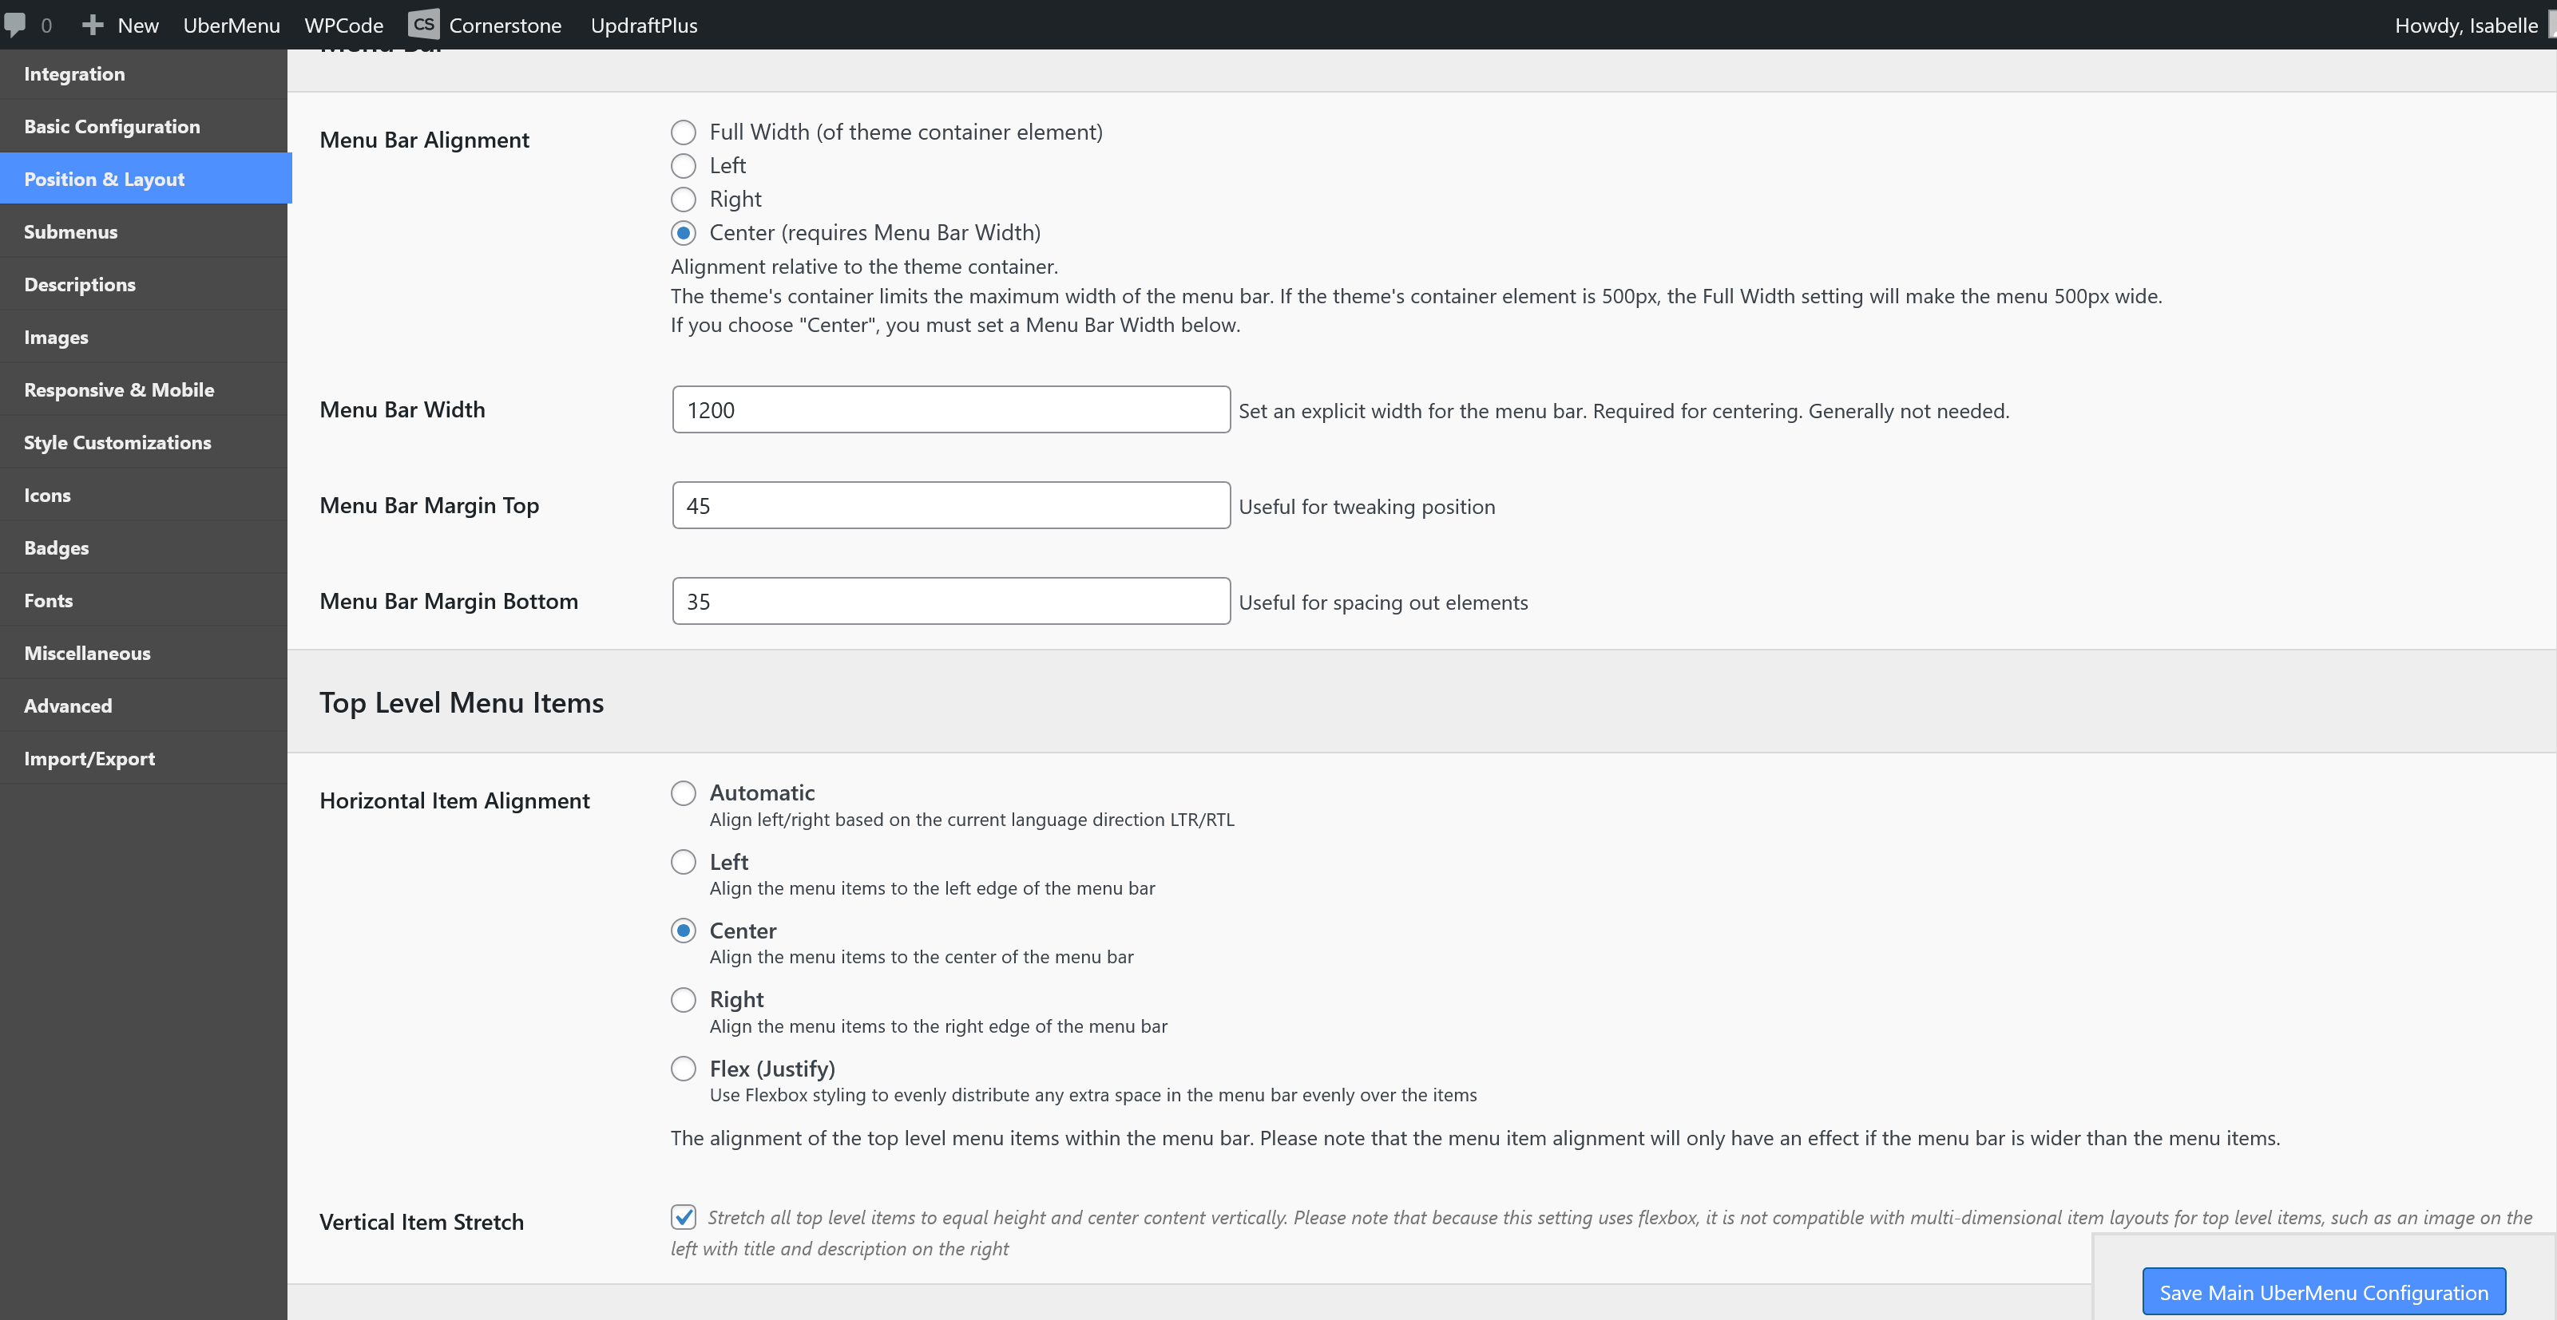Click the Menu Bar Margin Top label
Viewport: 2557px width, 1320px height.
(429, 506)
